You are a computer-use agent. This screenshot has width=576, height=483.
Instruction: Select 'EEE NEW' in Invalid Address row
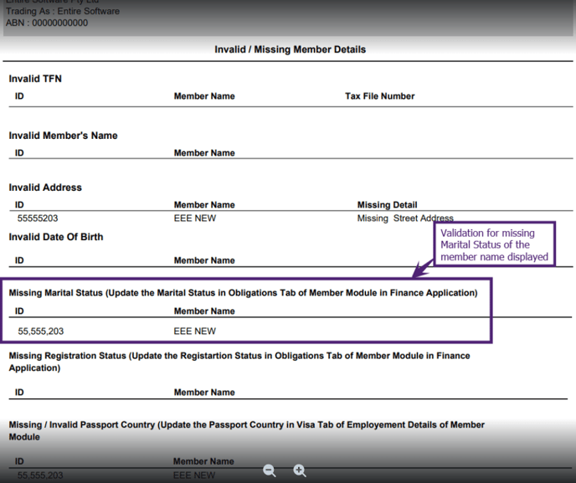pyautogui.click(x=195, y=218)
